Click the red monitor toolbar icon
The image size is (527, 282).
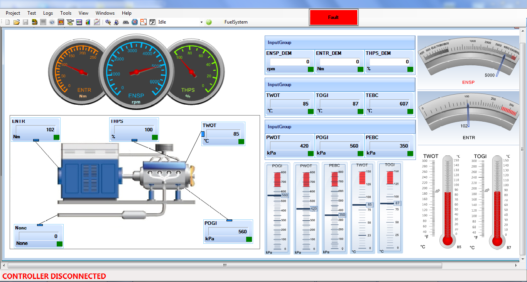point(61,22)
